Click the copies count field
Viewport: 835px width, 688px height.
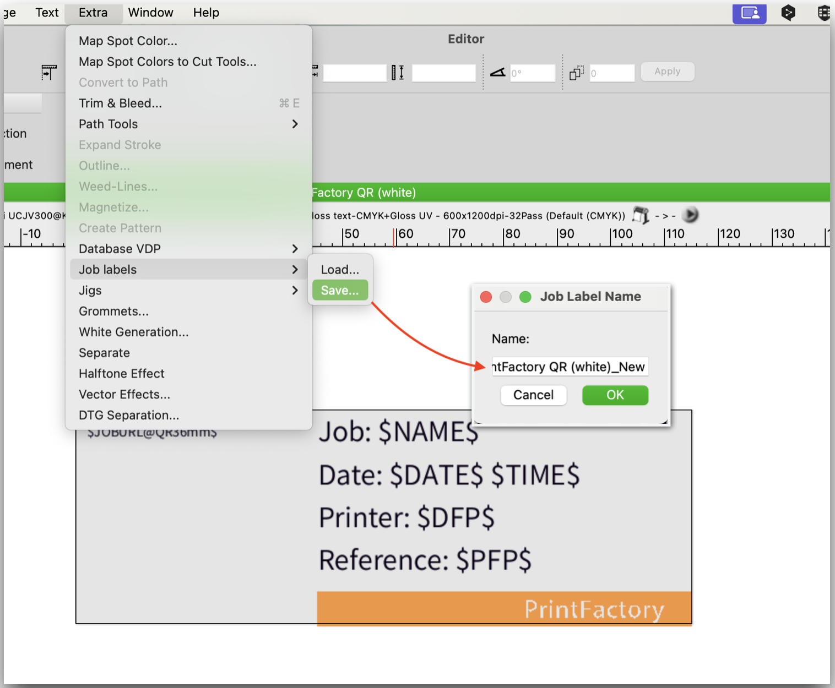(612, 73)
